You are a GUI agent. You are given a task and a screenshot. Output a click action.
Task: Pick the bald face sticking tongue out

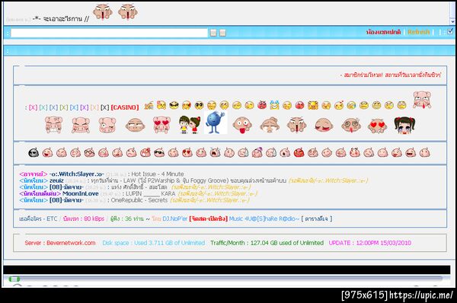[x=242, y=126]
